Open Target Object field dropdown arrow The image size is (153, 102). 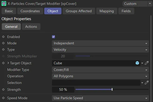click(x=142, y=63)
